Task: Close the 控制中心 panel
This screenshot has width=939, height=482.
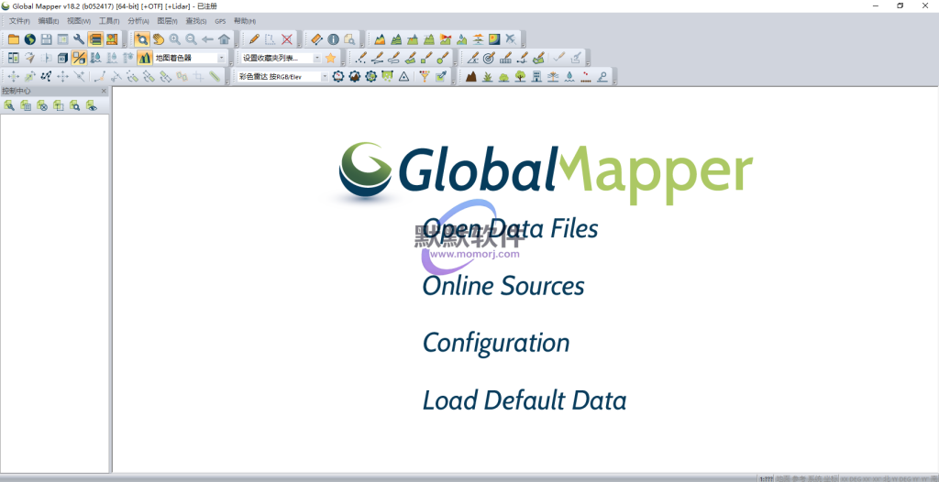Action: pos(104,91)
